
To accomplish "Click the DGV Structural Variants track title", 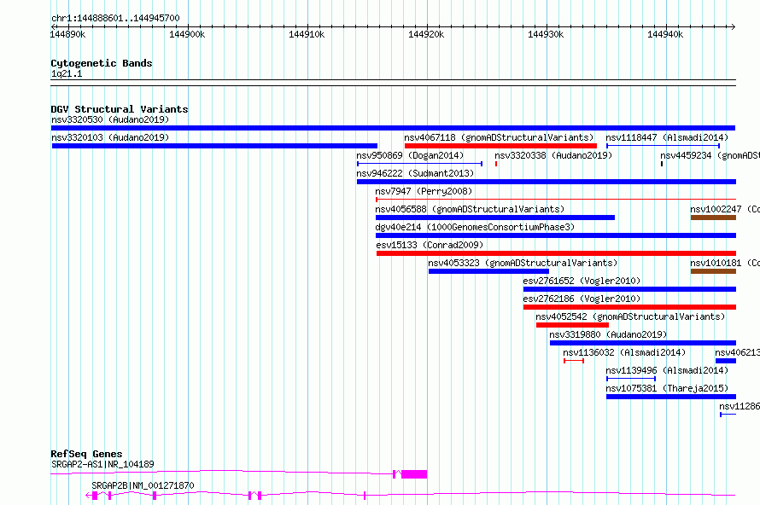I will (120, 109).
